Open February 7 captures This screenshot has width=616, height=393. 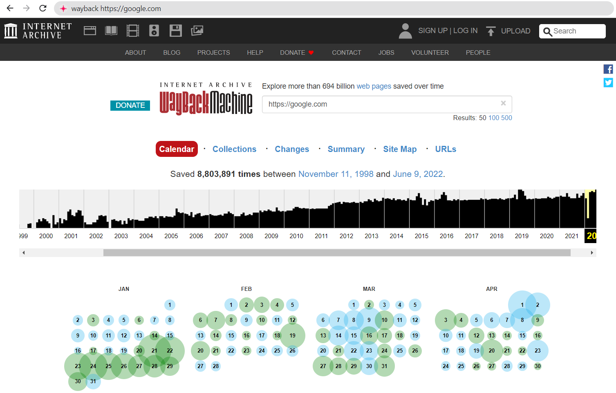(216, 320)
